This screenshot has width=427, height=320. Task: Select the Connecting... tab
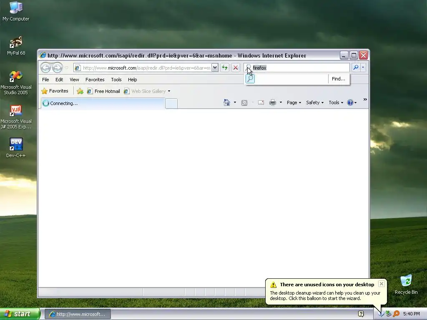coord(103,103)
